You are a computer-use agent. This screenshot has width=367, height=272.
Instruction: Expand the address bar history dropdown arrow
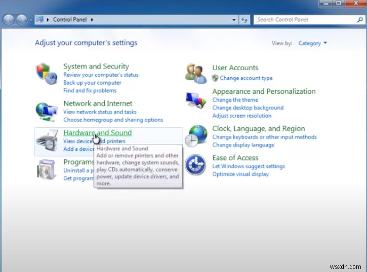click(234, 20)
